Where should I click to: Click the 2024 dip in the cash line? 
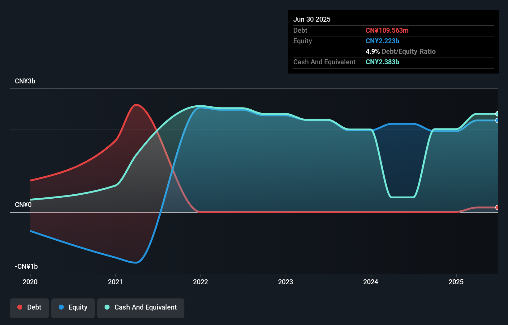tap(402, 197)
